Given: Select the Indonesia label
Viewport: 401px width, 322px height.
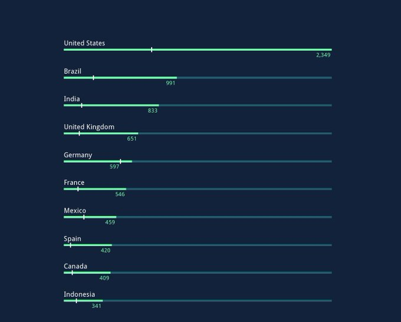Looking at the screenshot, I should click(x=79, y=294).
